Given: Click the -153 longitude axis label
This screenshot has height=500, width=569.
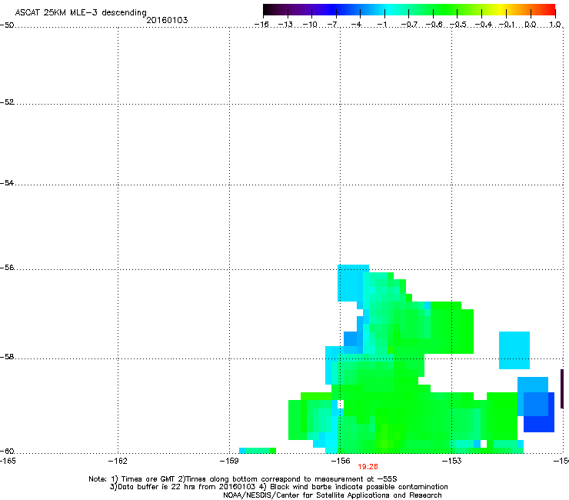Looking at the screenshot, I should 452,461.
